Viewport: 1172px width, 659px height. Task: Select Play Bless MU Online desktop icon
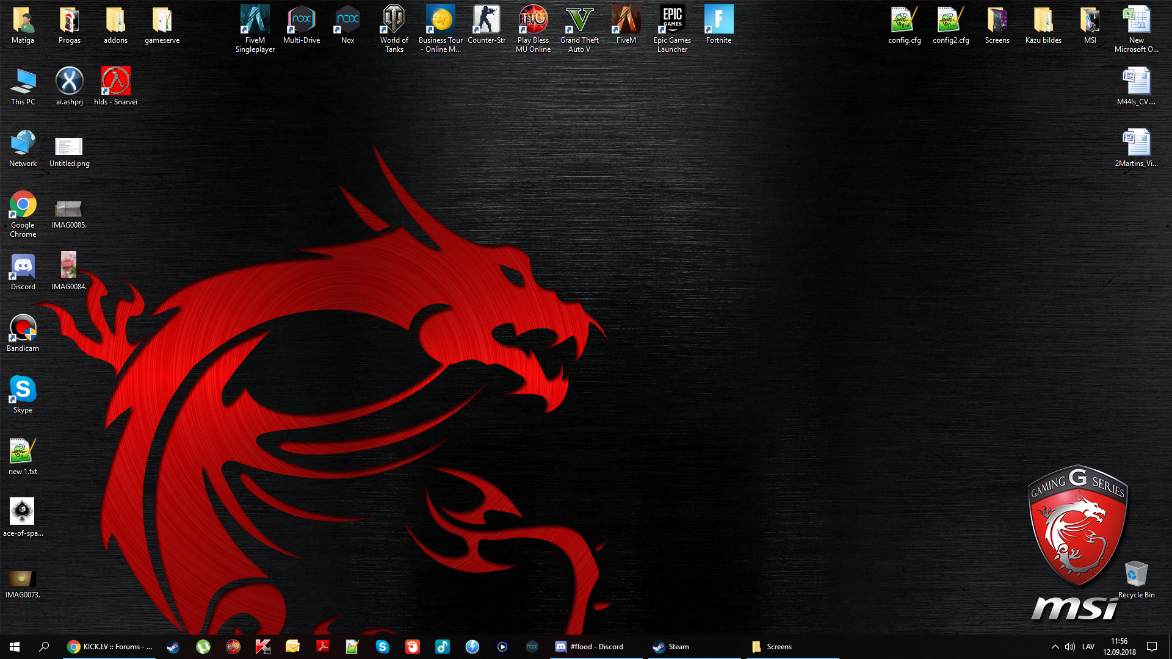tap(534, 29)
